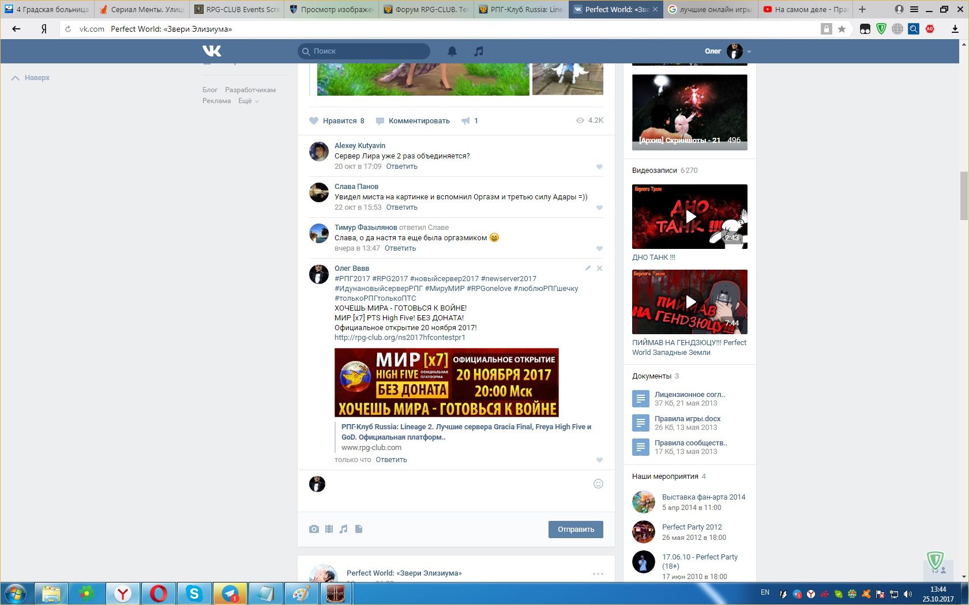Edit Олег Вввв's comment with pencil icon

(588, 268)
